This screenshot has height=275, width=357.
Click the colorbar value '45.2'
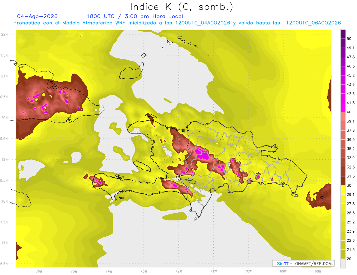click(x=351, y=75)
